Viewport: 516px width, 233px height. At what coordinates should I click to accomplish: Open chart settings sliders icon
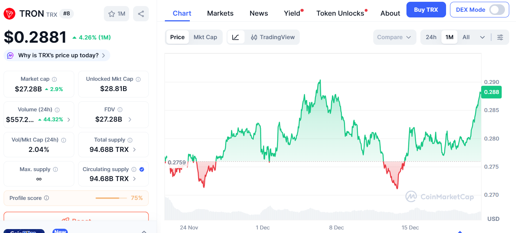pyautogui.click(x=500, y=37)
